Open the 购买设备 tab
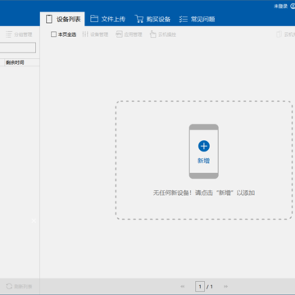The height and width of the screenshot is (295, 295). tap(152, 19)
